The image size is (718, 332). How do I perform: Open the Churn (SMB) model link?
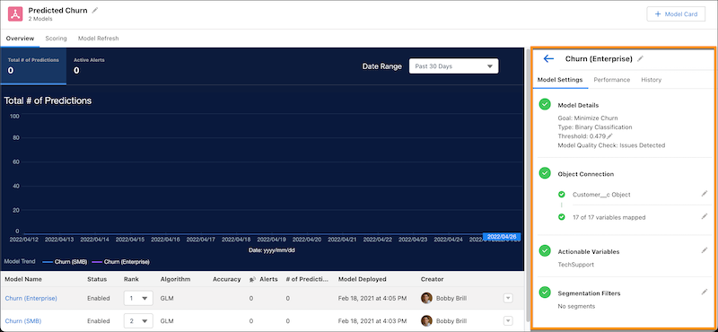coord(23,320)
